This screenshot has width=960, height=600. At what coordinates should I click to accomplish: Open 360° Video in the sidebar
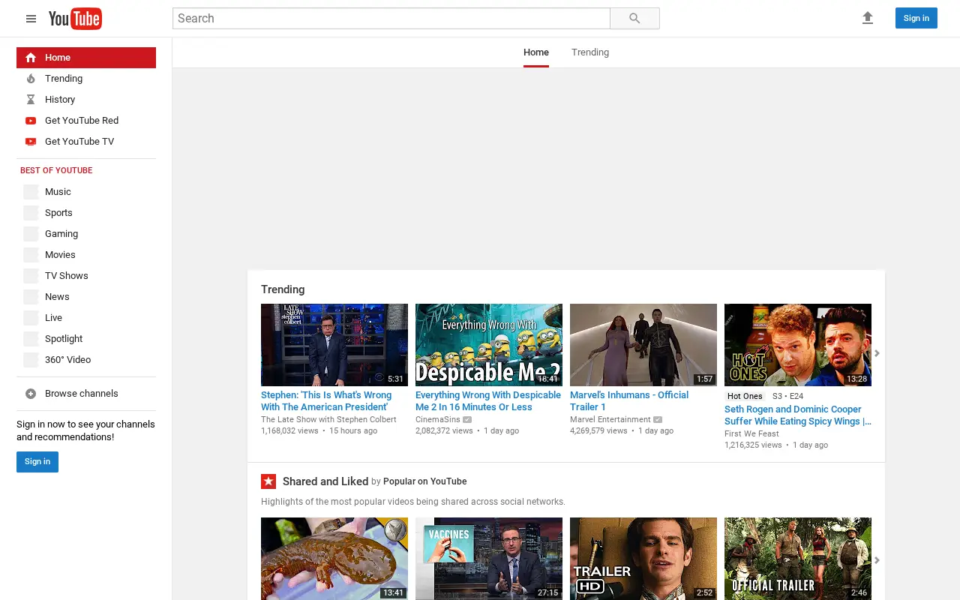tap(86, 360)
